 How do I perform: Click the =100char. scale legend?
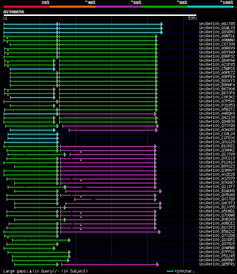[181, 271]
